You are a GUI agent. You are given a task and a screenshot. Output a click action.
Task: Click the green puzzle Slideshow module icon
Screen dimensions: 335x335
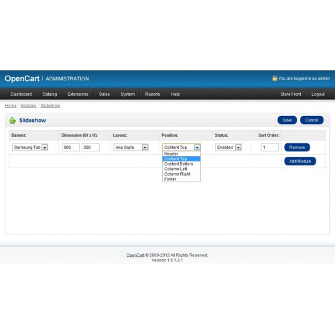pos(12,121)
